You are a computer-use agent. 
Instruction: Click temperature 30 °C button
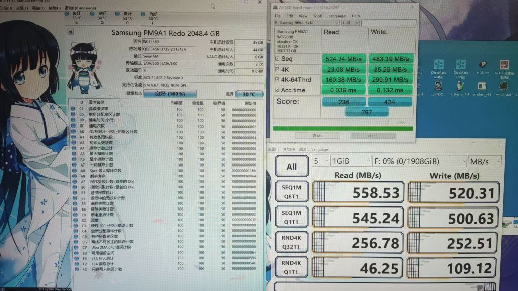point(249,94)
